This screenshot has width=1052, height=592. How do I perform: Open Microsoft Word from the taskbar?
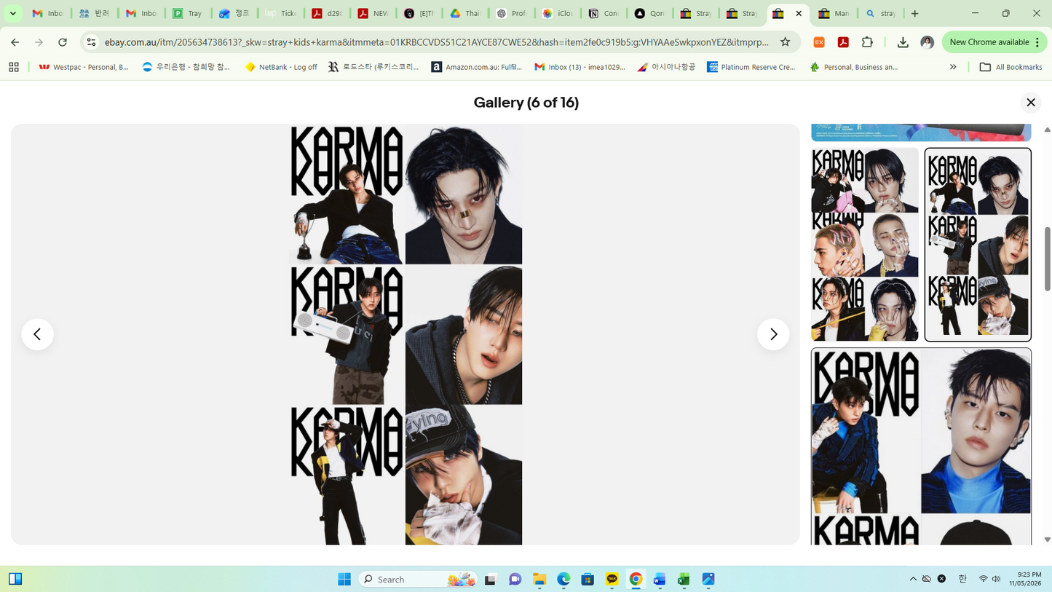660,579
